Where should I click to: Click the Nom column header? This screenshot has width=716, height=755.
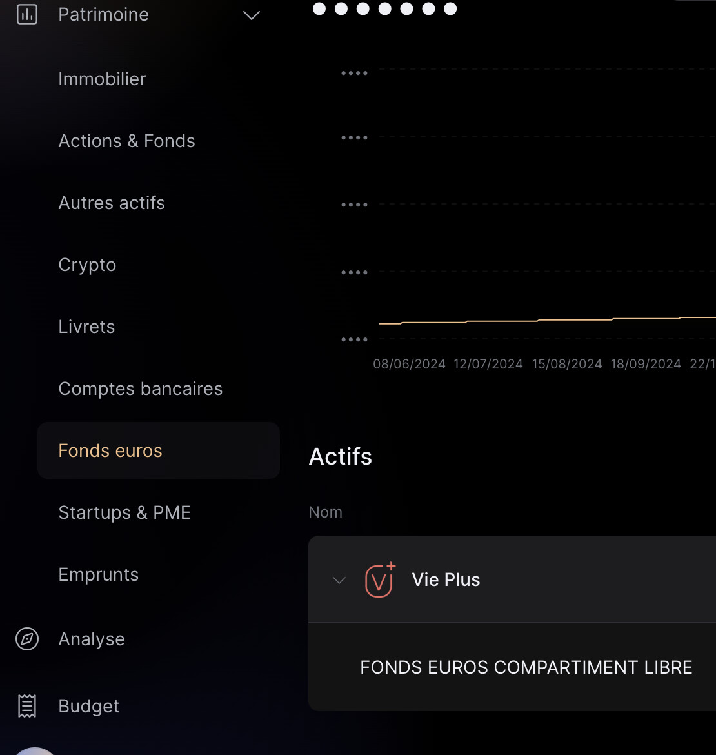[x=325, y=512]
